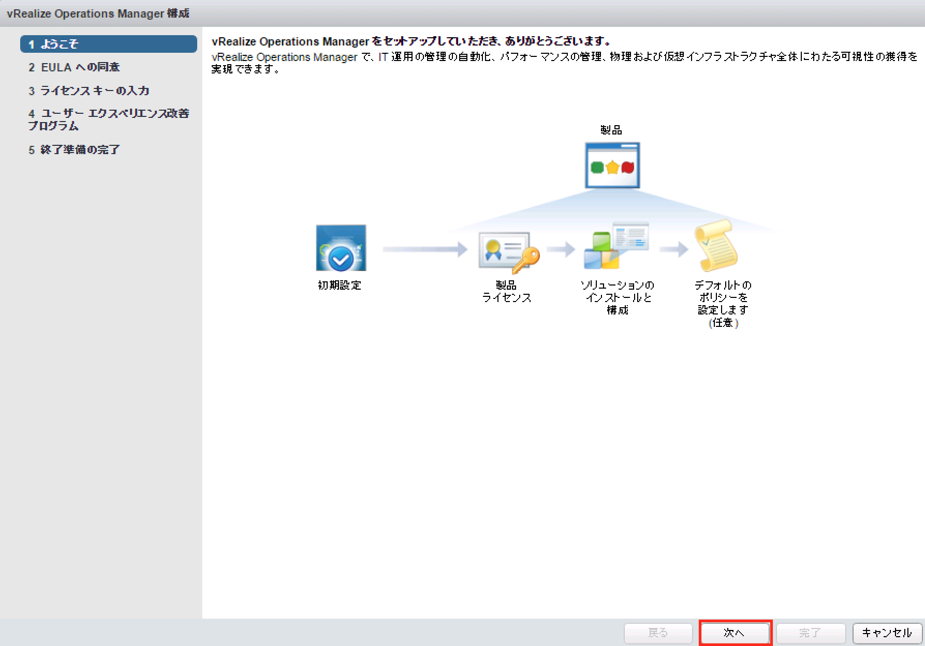This screenshot has width=925, height=646.
Task: Open step 5 終了準備の完了
Action: [74, 149]
